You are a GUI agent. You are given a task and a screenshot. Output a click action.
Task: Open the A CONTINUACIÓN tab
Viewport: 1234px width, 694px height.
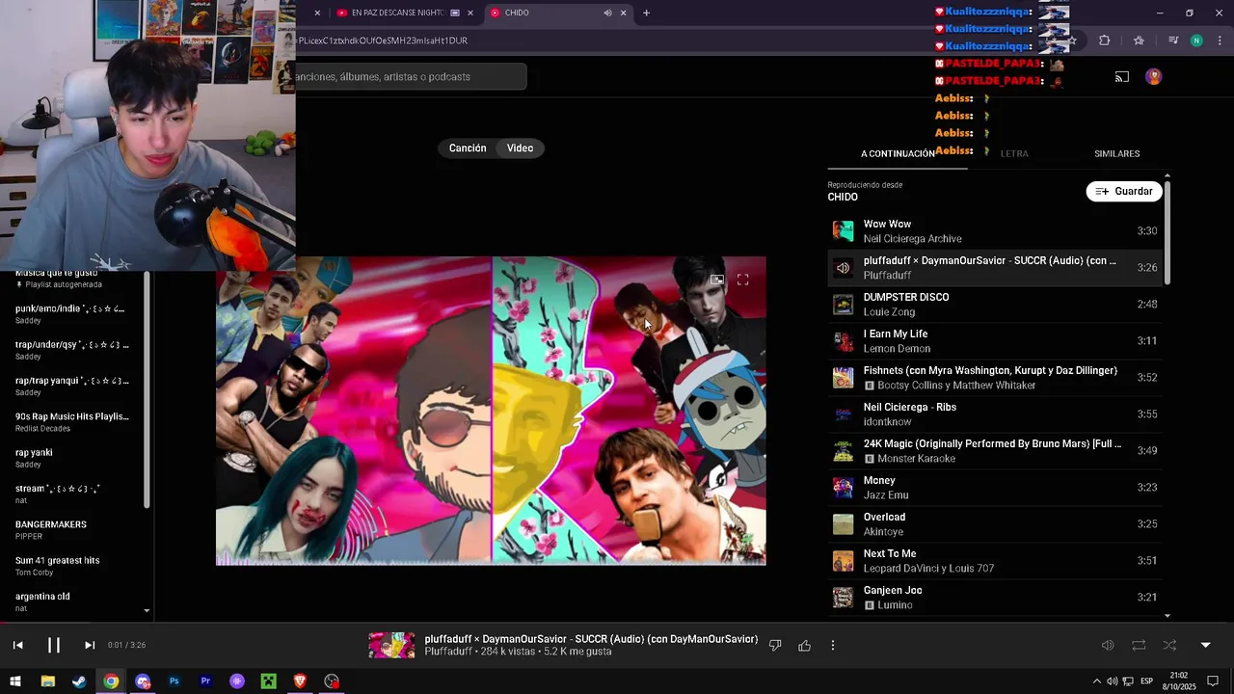click(x=898, y=154)
